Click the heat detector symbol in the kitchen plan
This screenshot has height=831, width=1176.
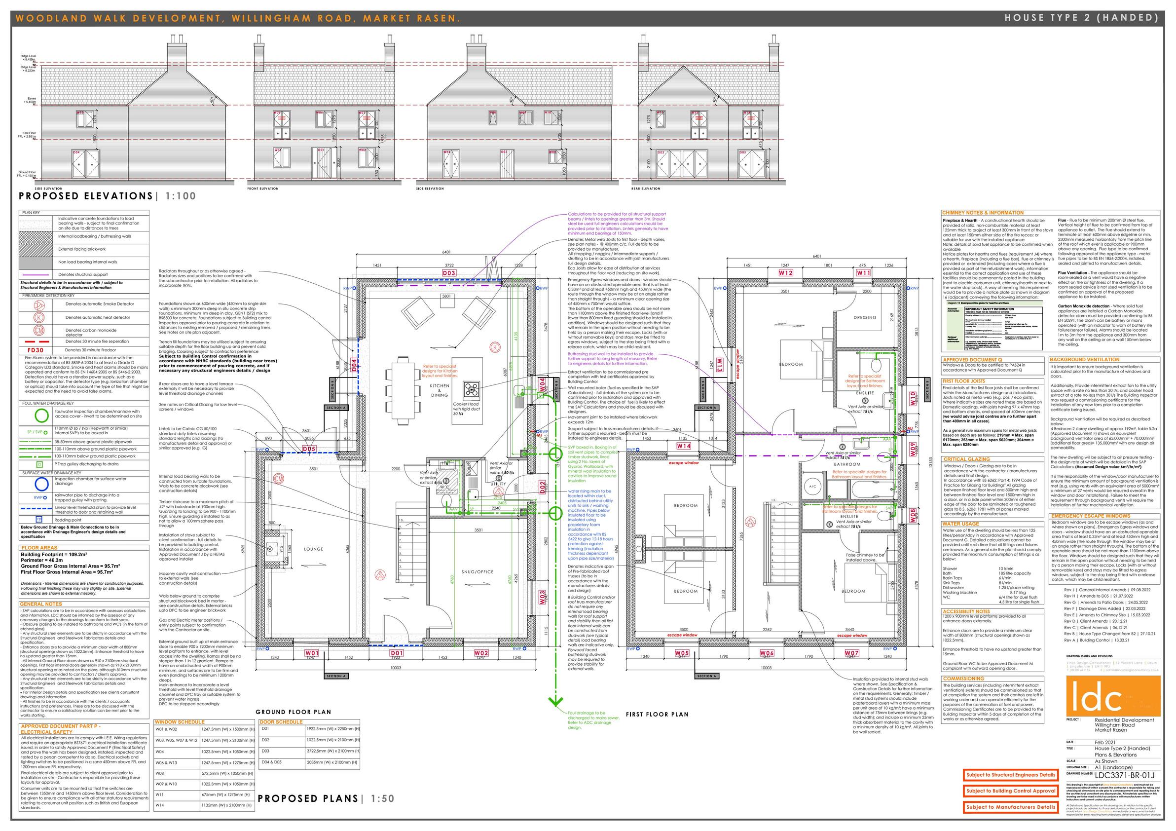pos(495,347)
